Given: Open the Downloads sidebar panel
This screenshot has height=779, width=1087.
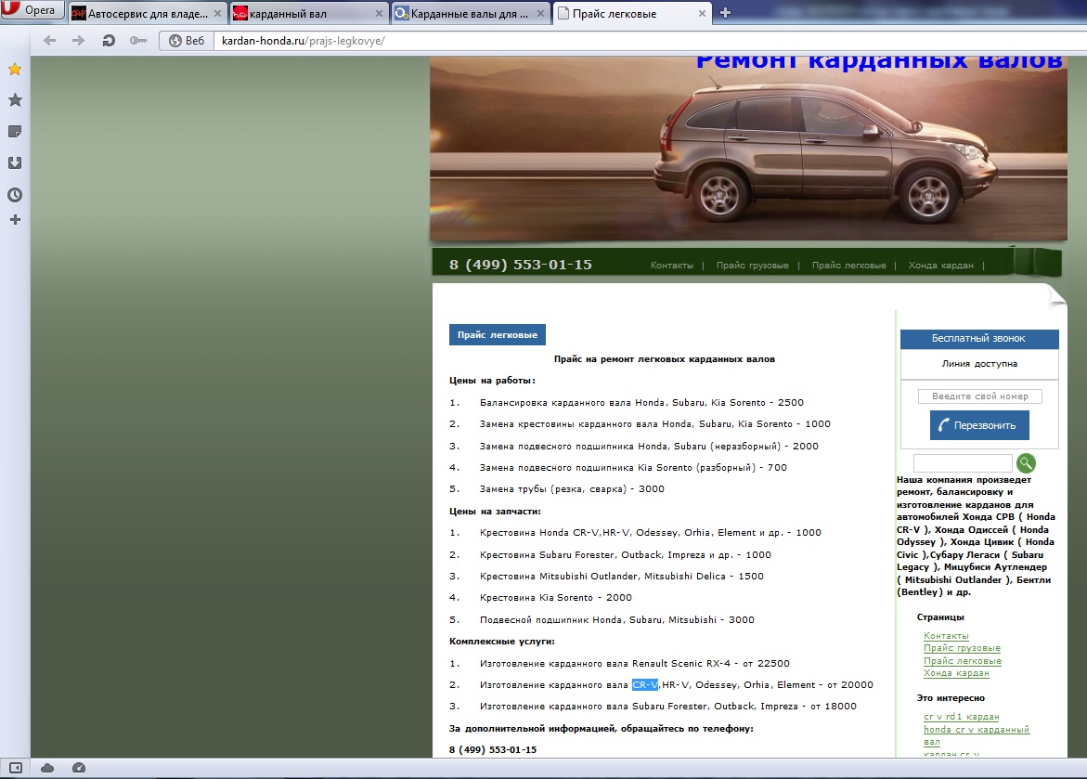Looking at the screenshot, I should pos(15,163).
